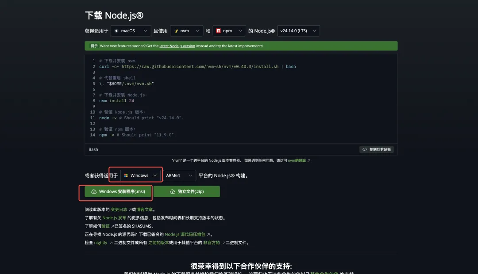Screen dimensions: 478x274
Task: Open the Windows platform dropdown
Action: click(140, 175)
